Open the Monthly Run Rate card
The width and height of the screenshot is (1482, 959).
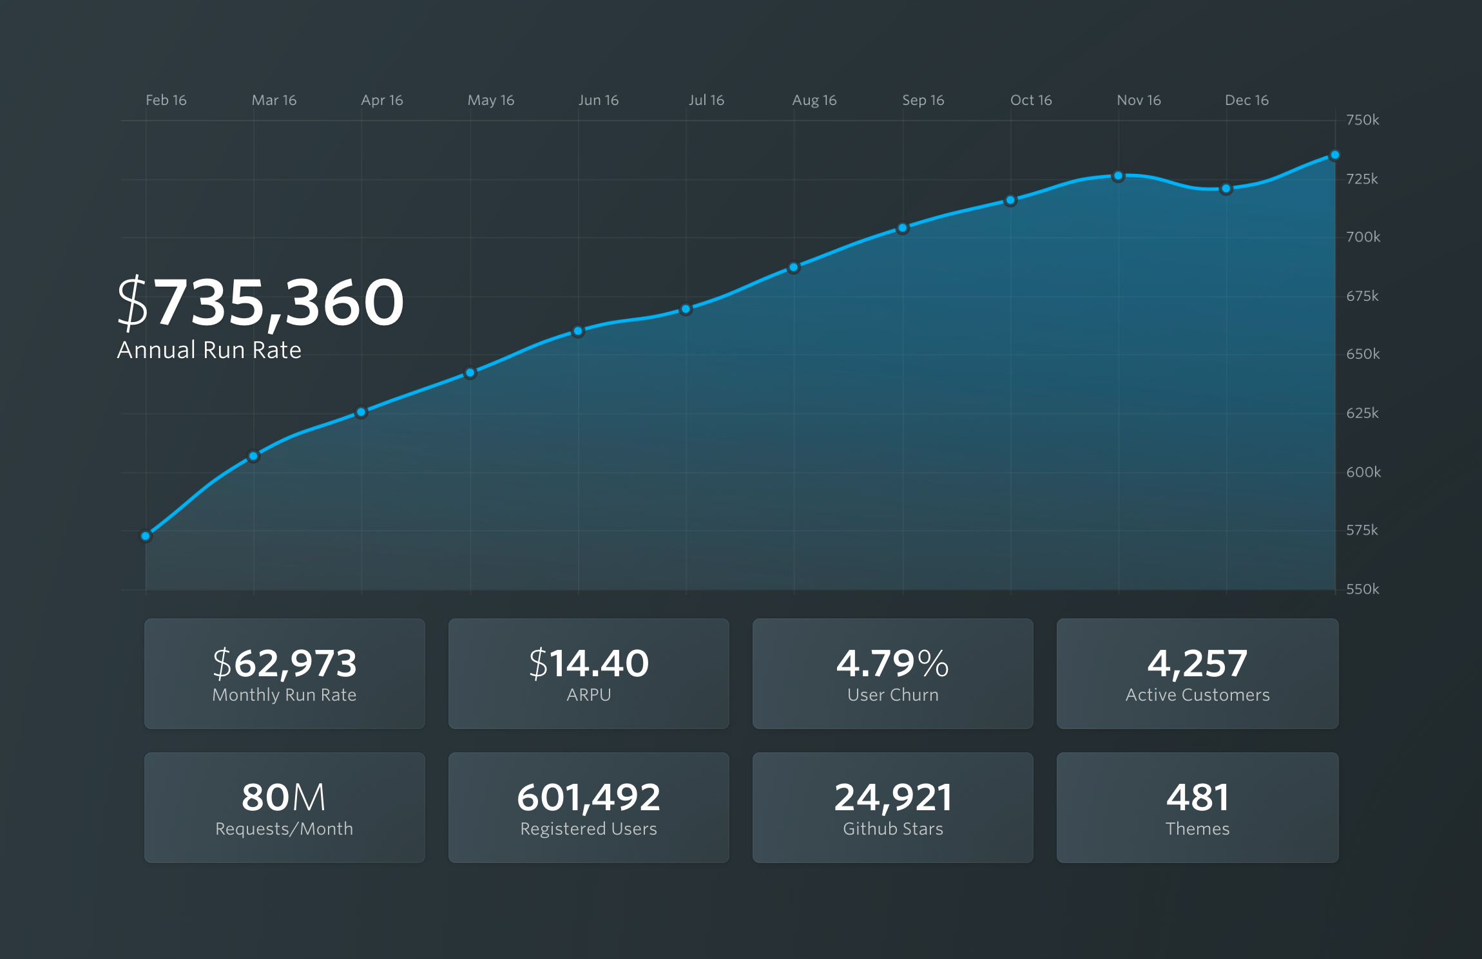point(284,674)
